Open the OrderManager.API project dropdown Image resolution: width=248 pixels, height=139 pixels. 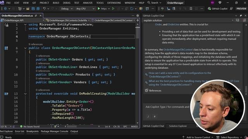[x=22, y=20]
